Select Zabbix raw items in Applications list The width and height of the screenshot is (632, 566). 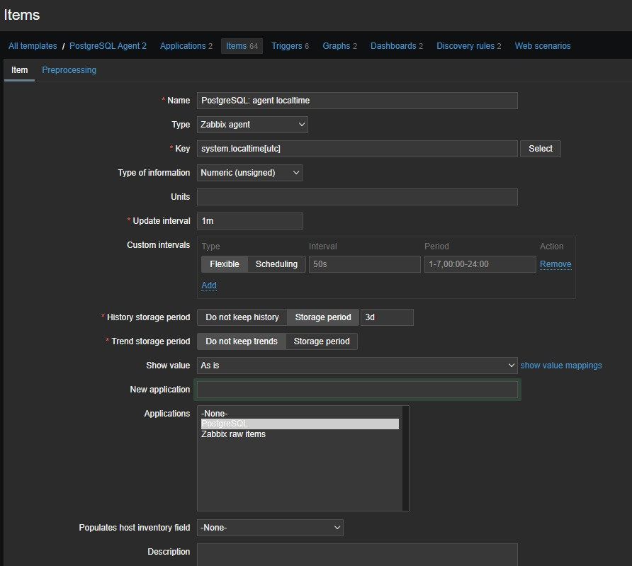[233, 434]
